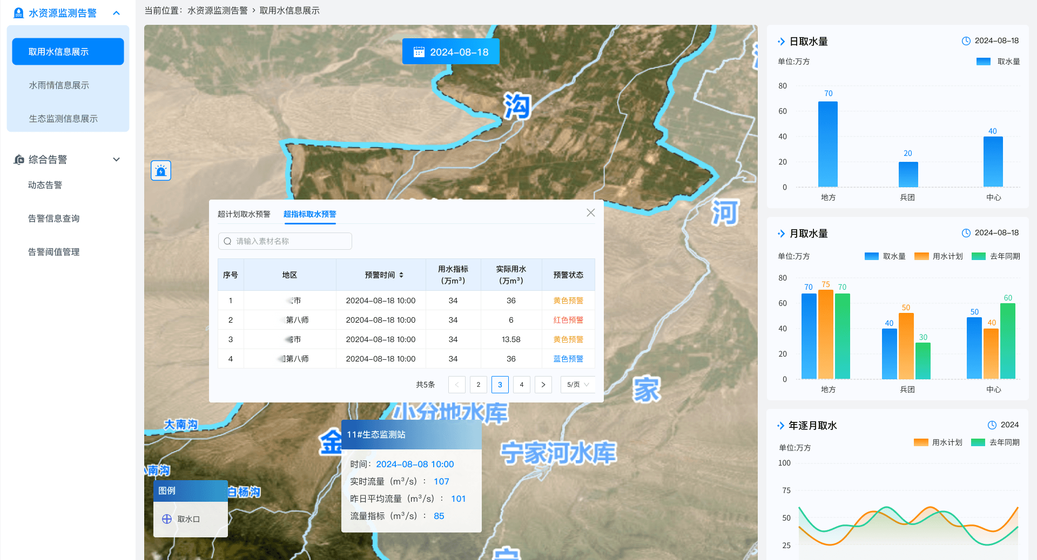Sort table by 预警时间 column
This screenshot has height=560, width=1037.
[401, 275]
